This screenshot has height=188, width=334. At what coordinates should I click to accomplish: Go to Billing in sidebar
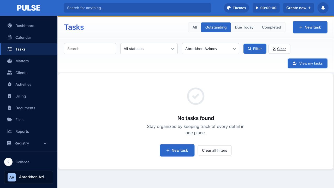pyautogui.click(x=29, y=96)
